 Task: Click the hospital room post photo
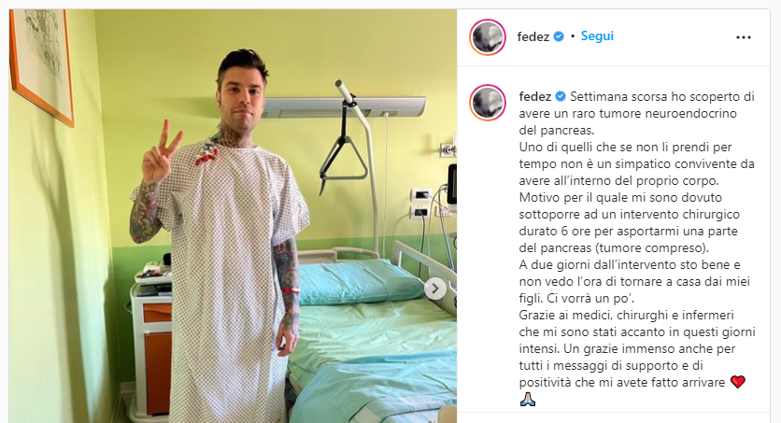pyautogui.click(x=233, y=216)
